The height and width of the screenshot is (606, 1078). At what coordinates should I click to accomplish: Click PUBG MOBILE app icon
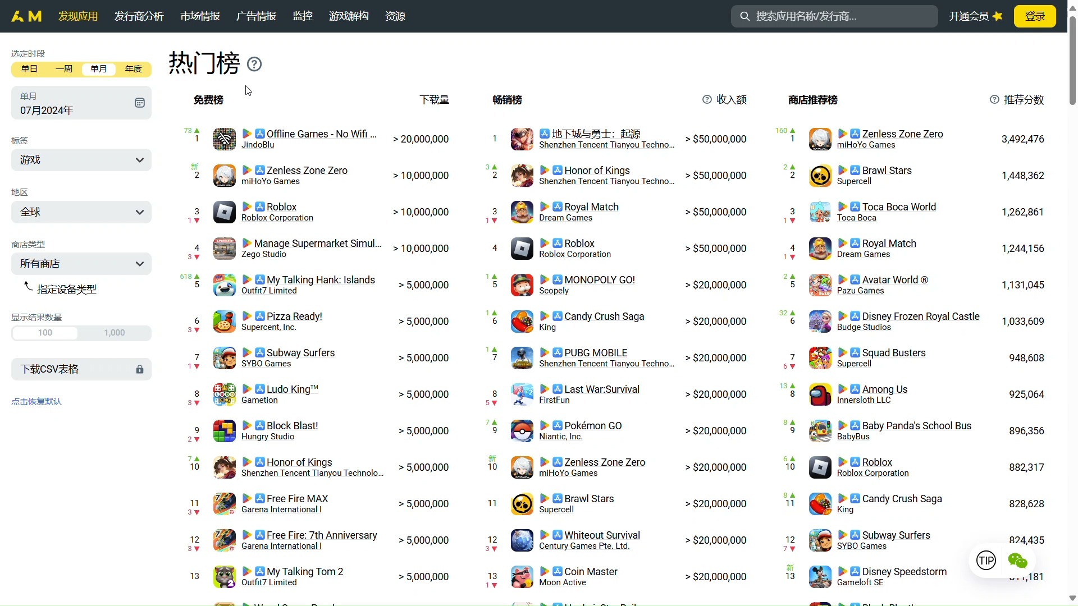522,358
